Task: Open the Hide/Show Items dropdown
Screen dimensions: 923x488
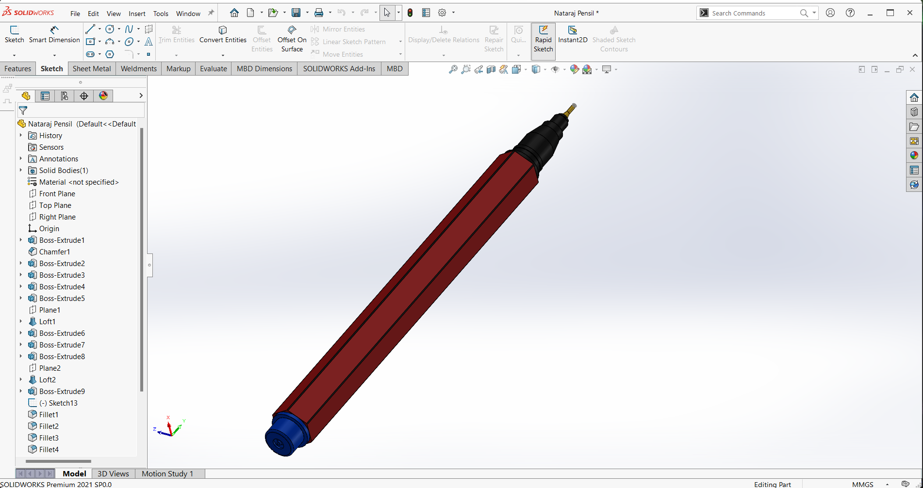Action: pos(565,69)
